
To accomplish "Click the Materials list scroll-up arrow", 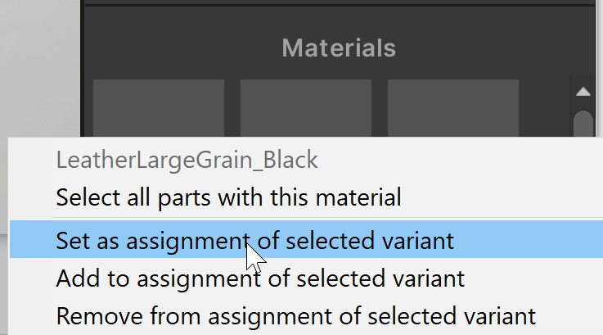I will tap(583, 91).
